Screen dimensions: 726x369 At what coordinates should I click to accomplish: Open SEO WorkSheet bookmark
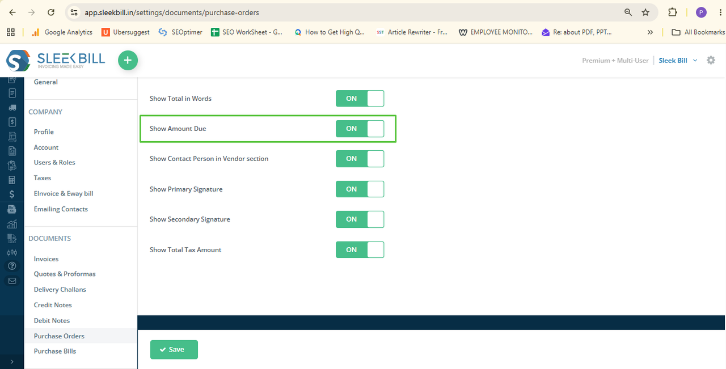coord(247,32)
